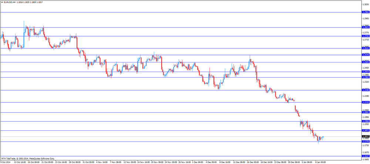The height and width of the screenshot is (164, 370).
Task: Click the 30 Dec 08:00 time axis label
Action: pos(294,163)
